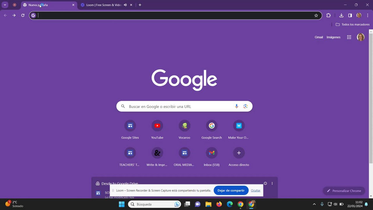Image resolution: width=373 pixels, height=210 pixels.
Task: Close the Nueva pestaña tab
Action: pyautogui.click(x=73, y=5)
